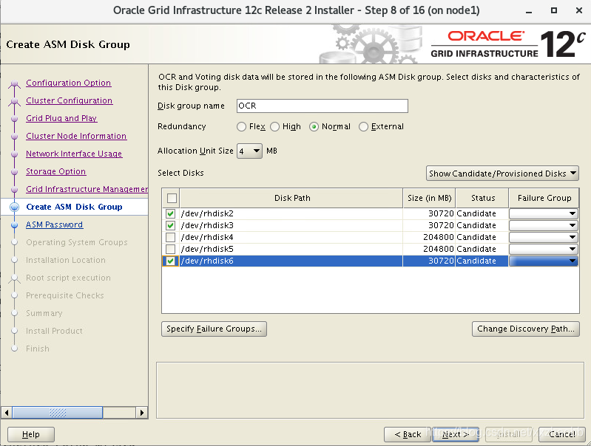Image resolution: width=591 pixels, height=446 pixels.
Task: Click the sidebar horizontal scrollbar thumb
Action: pyautogui.click(x=57, y=413)
